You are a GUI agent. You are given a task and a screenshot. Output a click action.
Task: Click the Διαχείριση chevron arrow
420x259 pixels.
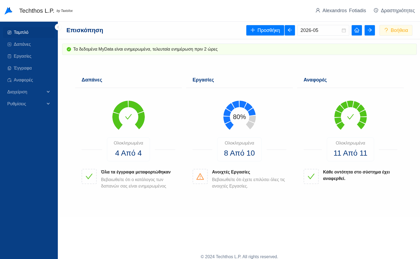pos(48,92)
